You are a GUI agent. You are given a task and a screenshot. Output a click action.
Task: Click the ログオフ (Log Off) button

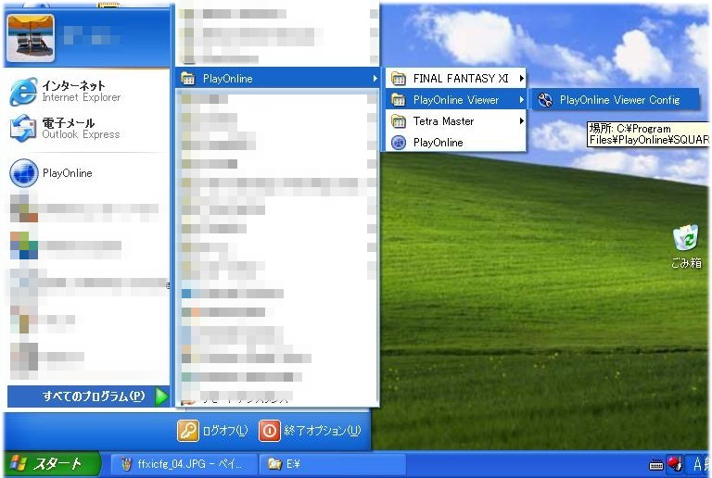(x=213, y=431)
